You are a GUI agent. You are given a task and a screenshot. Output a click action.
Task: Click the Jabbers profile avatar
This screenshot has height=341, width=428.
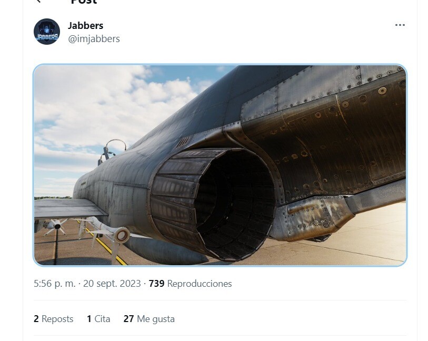47,32
